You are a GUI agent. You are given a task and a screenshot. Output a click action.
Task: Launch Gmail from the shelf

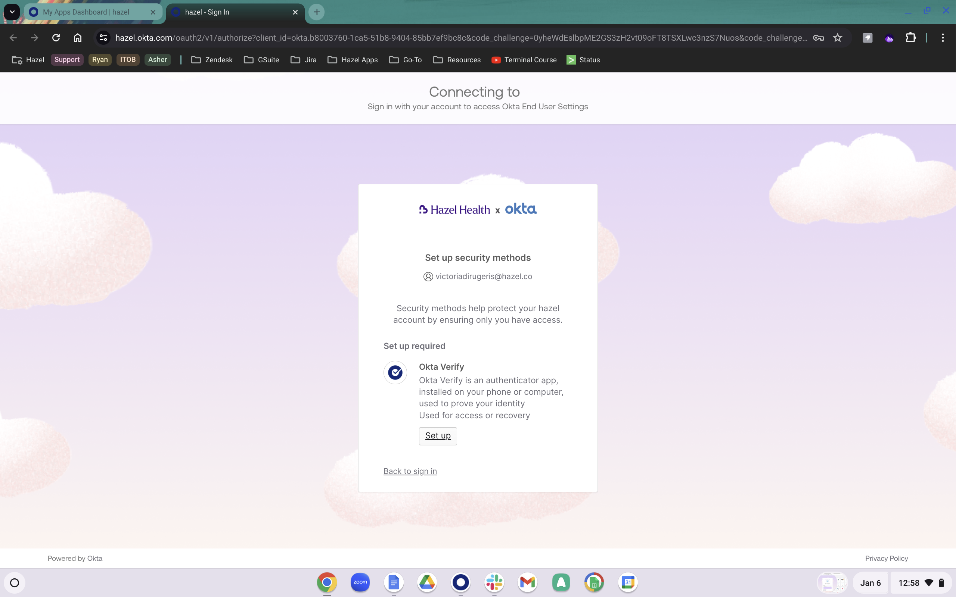[x=528, y=582]
